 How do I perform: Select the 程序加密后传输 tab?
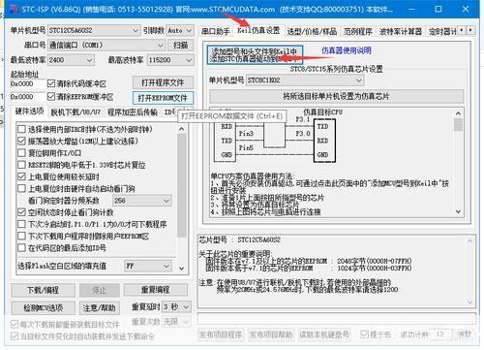[133, 112]
